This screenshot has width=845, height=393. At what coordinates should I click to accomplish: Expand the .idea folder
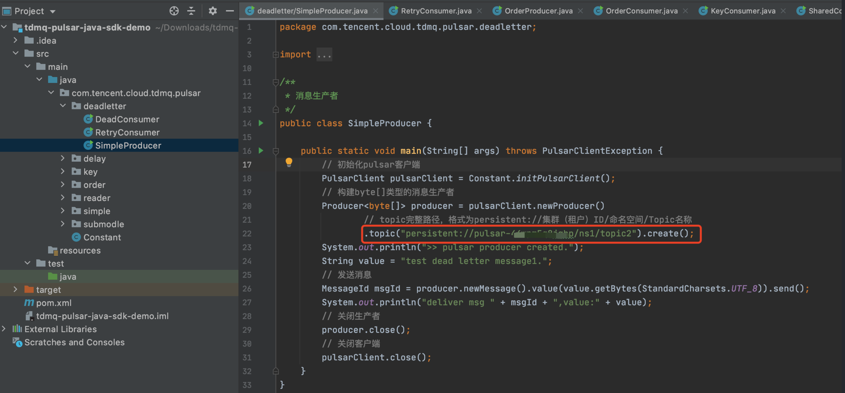click(x=15, y=40)
